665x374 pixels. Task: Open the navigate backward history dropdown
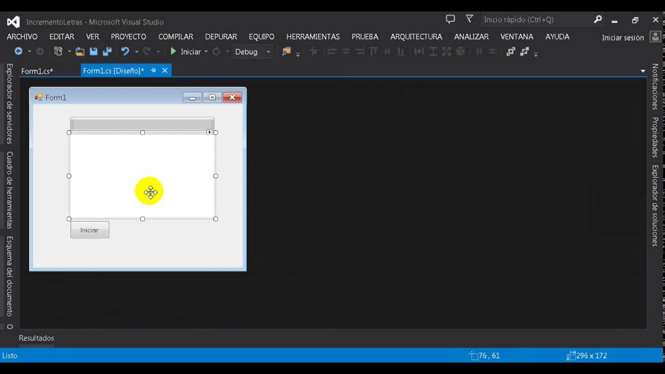point(29,51)
